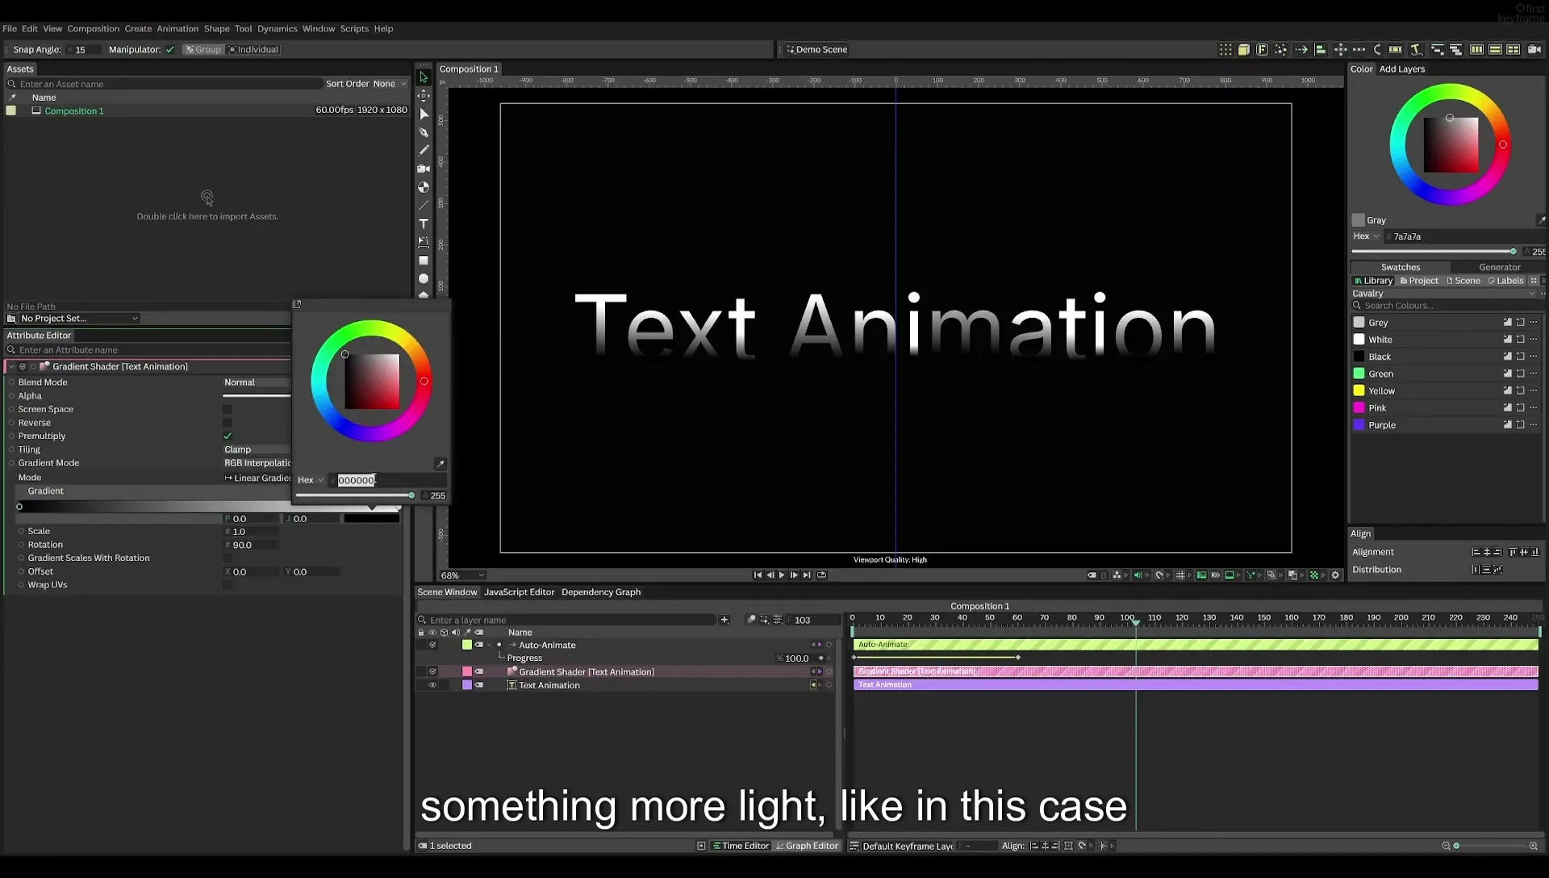Screen dimensions: 1549x878
Task: Click the eyedropper in the gradient colour popup
Action: 440,464
